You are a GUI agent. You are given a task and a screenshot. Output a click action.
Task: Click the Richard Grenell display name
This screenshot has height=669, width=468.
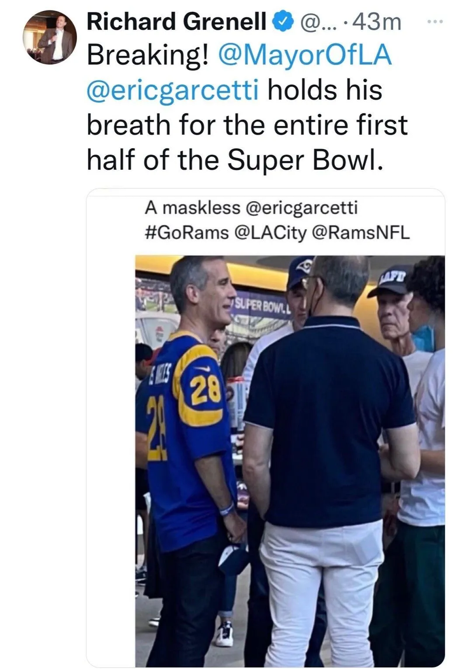click(x=177, y=22)
